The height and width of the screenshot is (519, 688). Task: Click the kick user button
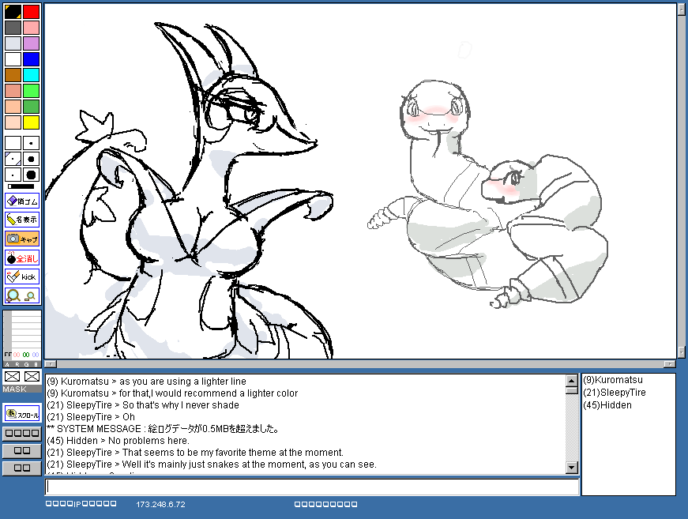tap(22, 276)
